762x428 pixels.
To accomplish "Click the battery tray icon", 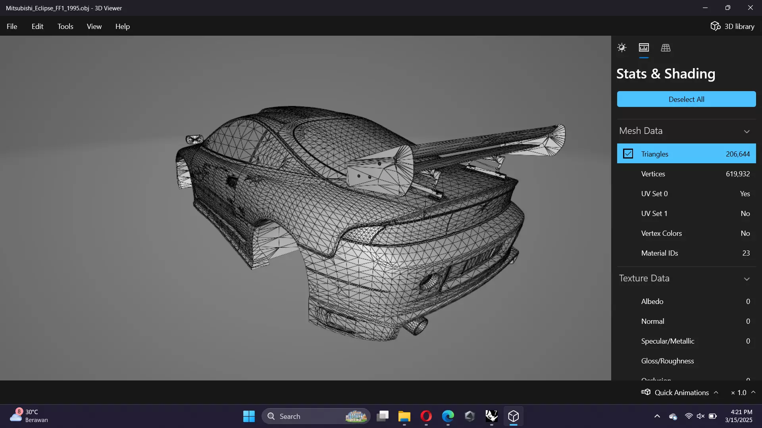I will click(x=713, y=416).
